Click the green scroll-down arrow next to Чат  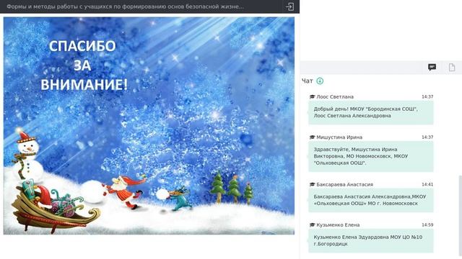pyautogui.click(x=320, y=81)
